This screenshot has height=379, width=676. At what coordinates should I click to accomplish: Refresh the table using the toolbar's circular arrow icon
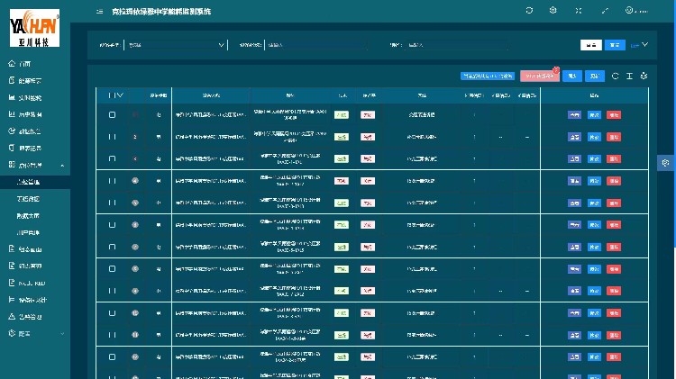616,77
